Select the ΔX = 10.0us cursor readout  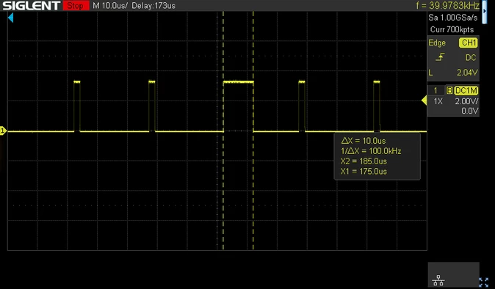364,141
